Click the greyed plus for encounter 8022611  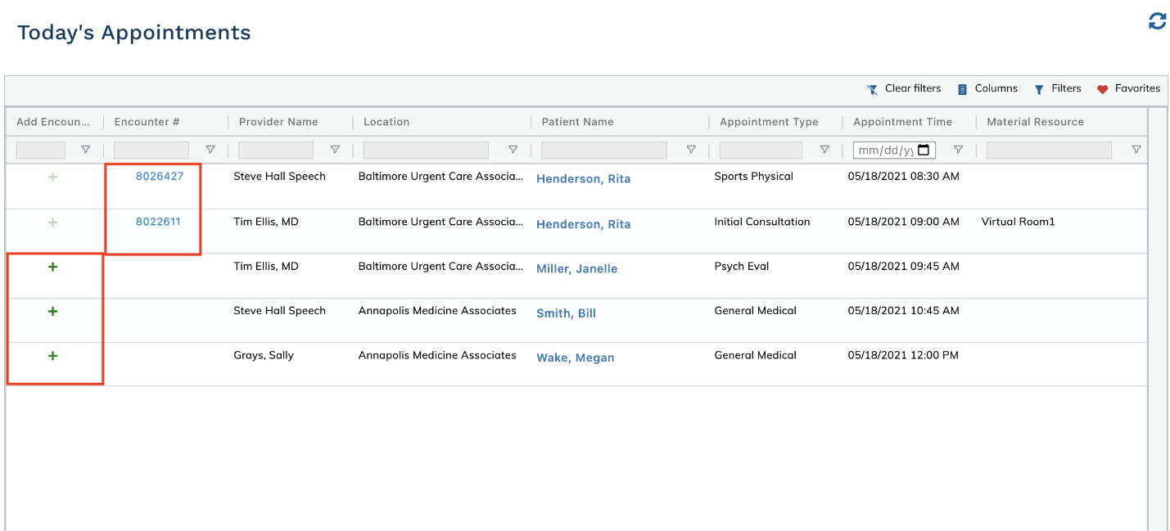(53, 223)
